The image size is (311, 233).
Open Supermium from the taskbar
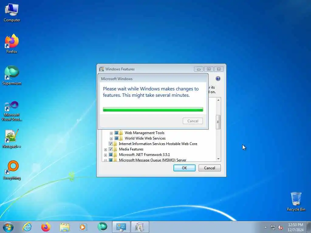point(102,227)
